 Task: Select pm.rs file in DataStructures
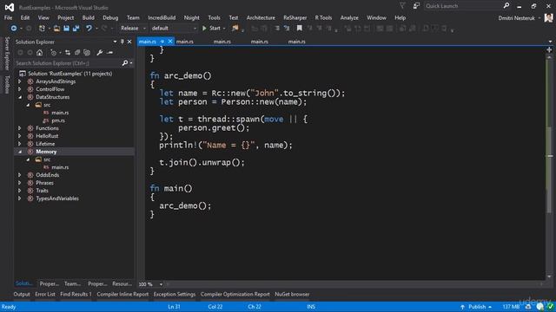(58, 120)
